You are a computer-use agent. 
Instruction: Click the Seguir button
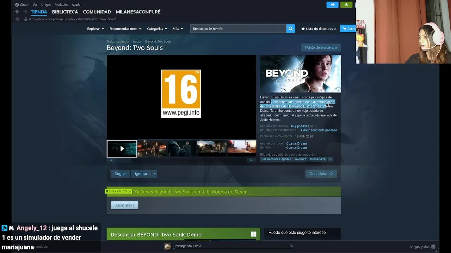[120, 174]
